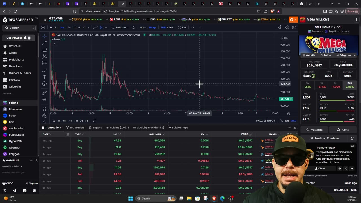The height and width of the screenshot is (203, 361).
Task: Switch to the Top Traders tab
Action: (x=75, y=127)
